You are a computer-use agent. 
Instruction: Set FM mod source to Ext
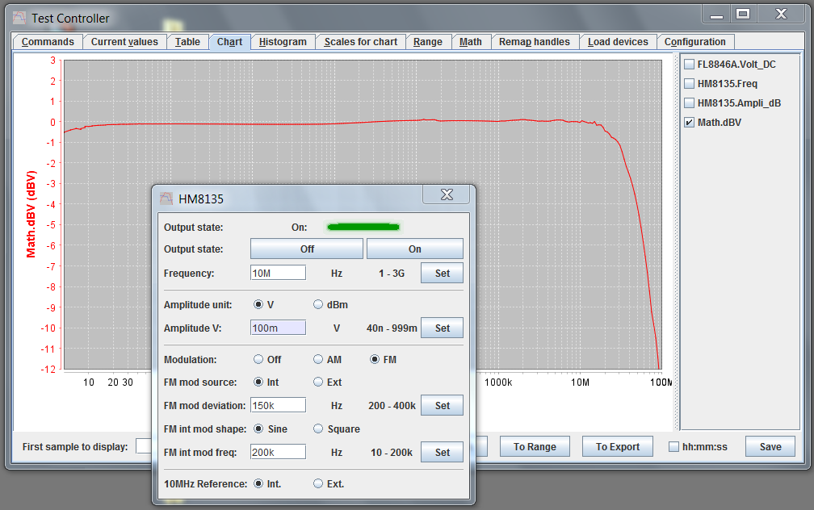tap(318, 382)
